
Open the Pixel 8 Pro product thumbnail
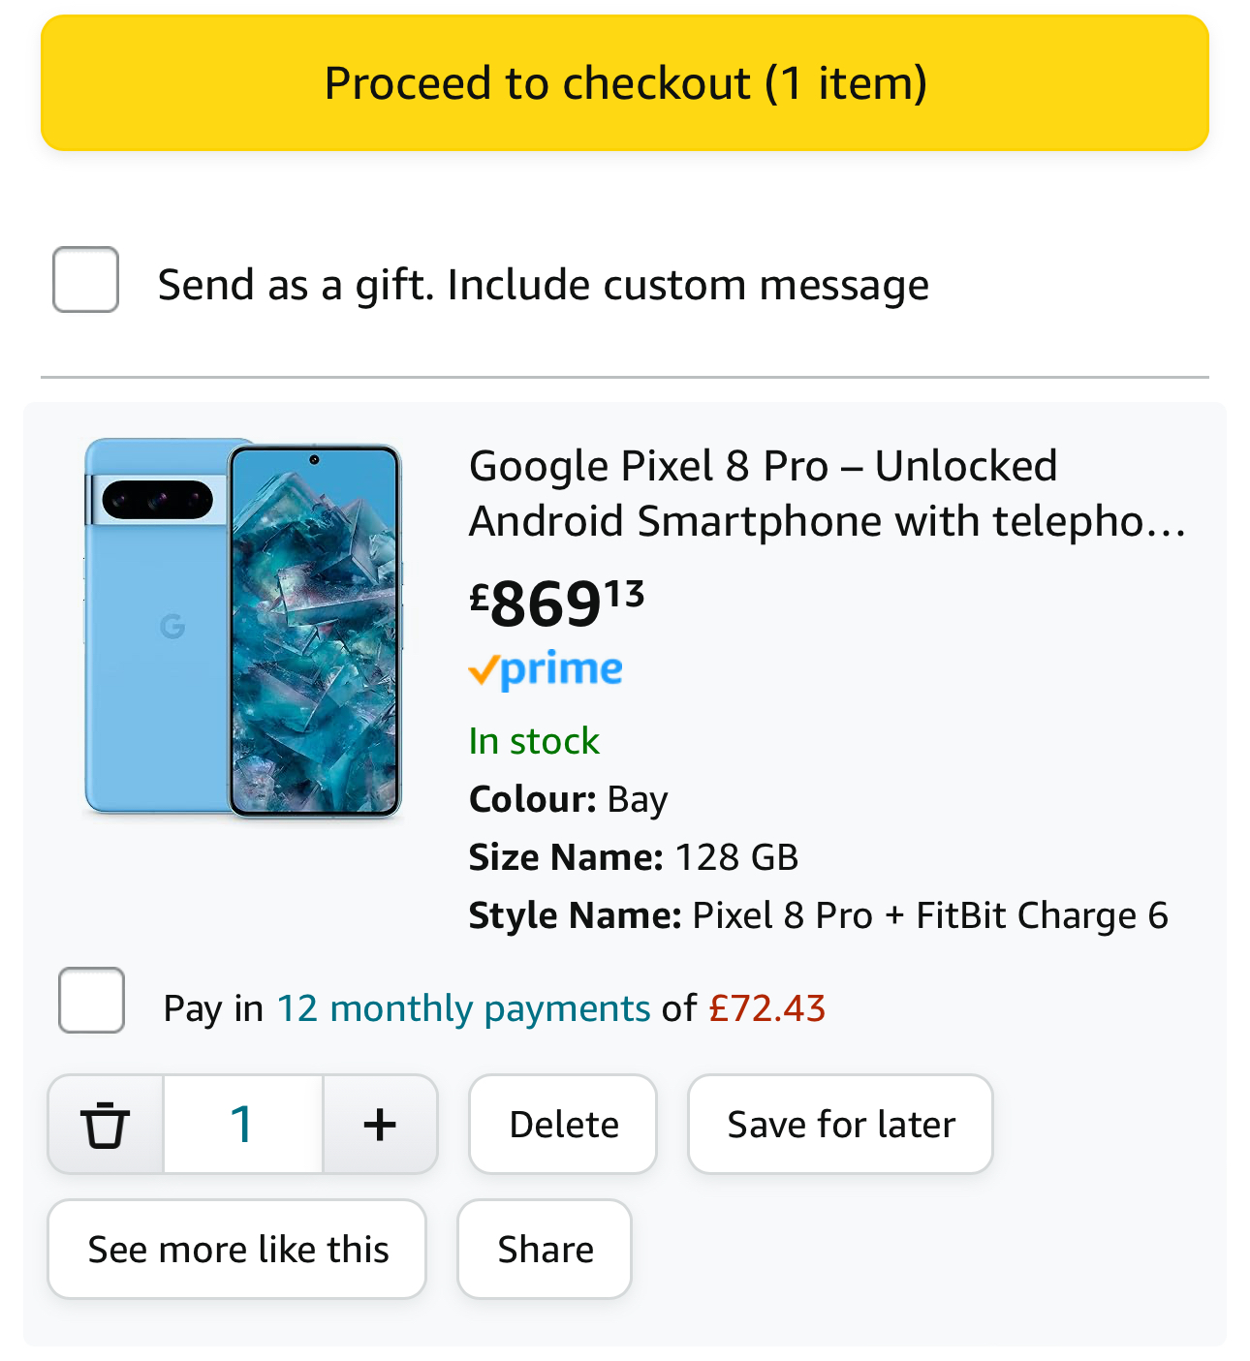[x=242, y=628]
